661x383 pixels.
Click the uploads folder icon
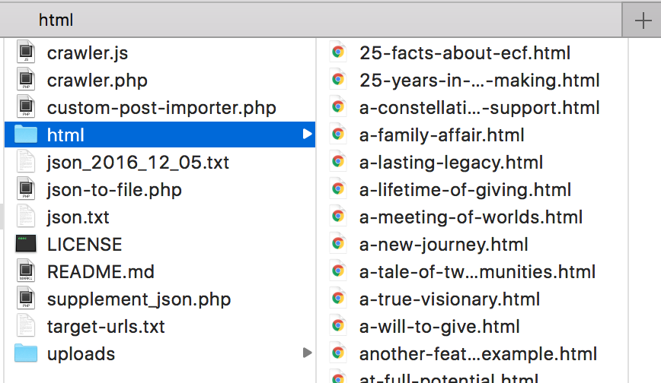pyautogui.click(x=26, y=353)
